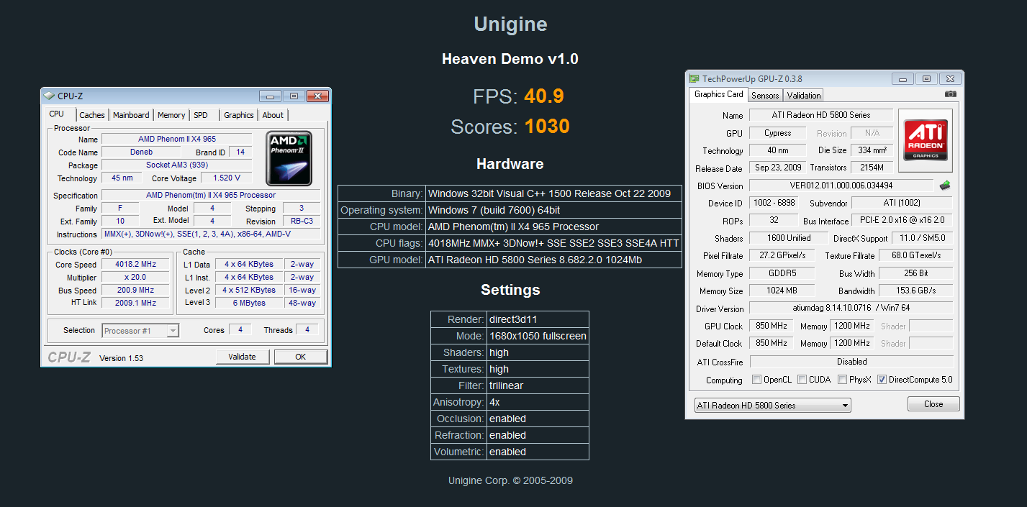Open the SPD tab
This screenshot has height=507, width=1027.
pos(201,115)
